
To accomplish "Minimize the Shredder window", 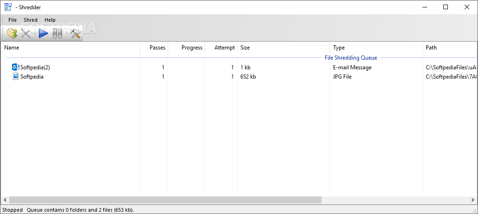I will [x=424, y=7].
